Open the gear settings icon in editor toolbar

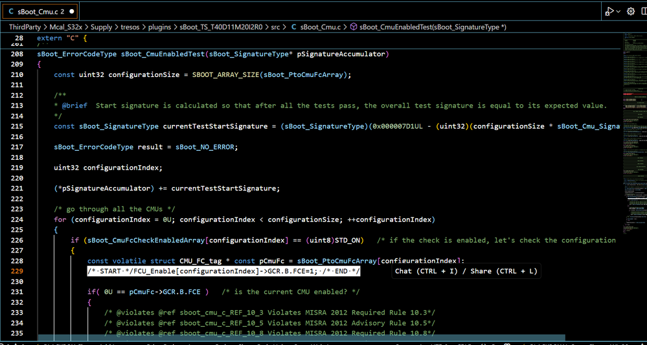pos(631,12)
